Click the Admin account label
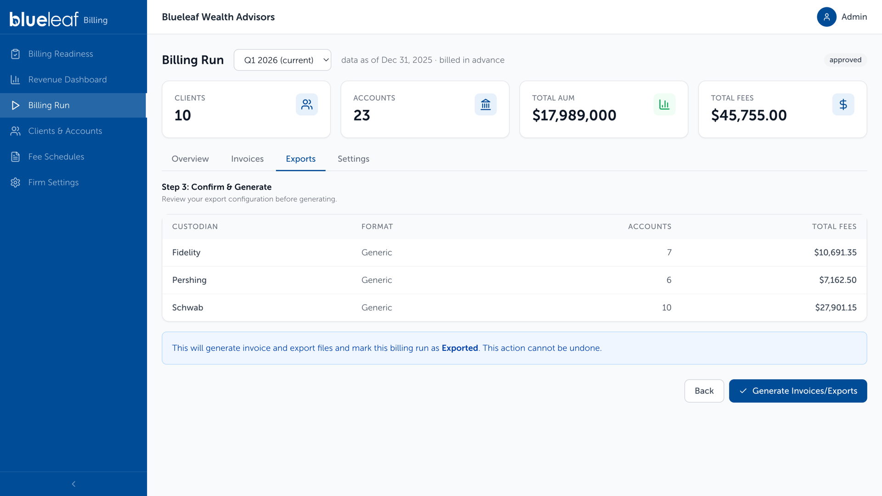882x496 pixels. [854, 17]
